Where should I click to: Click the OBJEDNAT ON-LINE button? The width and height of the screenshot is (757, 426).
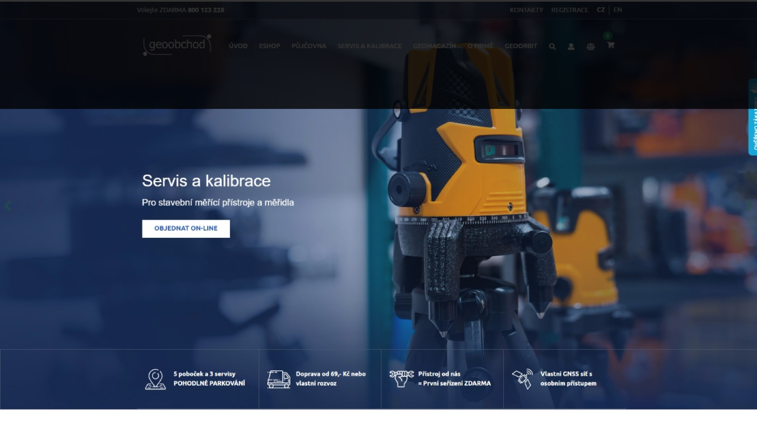coord(186,228)
